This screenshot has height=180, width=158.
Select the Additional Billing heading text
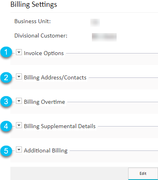[46, 150]
